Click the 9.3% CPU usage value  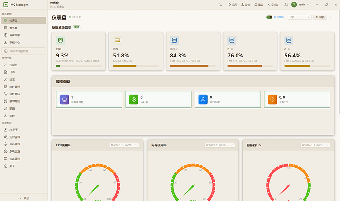(62, 56)
